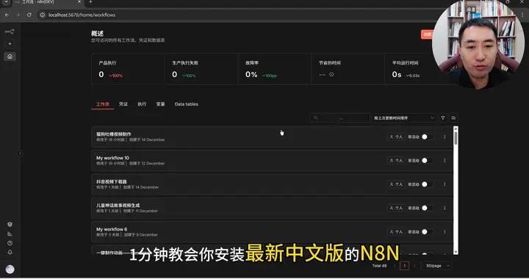
Task: Click the scrollbar down arrow of the list
Action: click(456, 252)
